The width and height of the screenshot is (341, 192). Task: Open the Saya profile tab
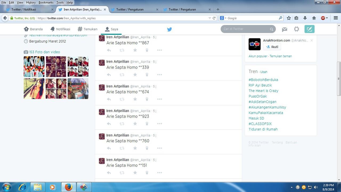[x=111, y=29]
